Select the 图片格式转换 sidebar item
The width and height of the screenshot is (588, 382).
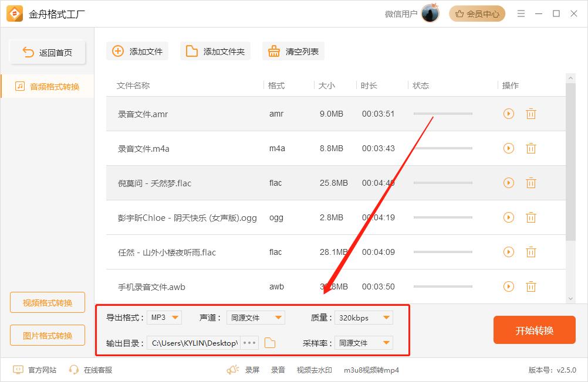coord(47,335)
